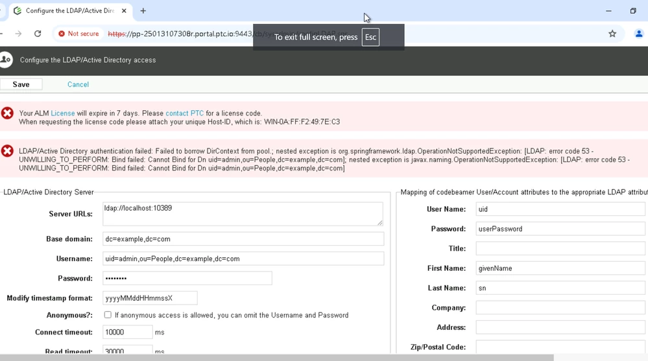Click the 'Server URLs:' label
The width and height of the screenshot is (648, 361).
(71, 214)
